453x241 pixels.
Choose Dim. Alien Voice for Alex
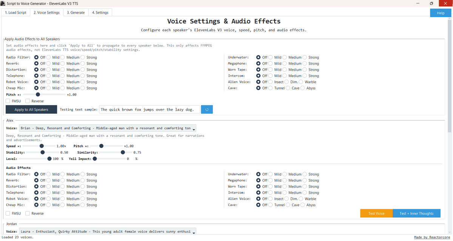(x=287, y=199)
